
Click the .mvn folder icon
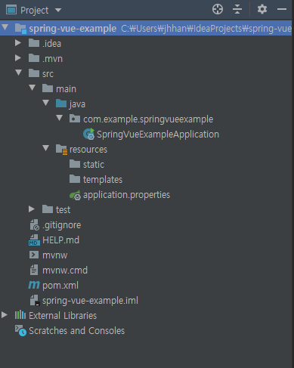34,58
